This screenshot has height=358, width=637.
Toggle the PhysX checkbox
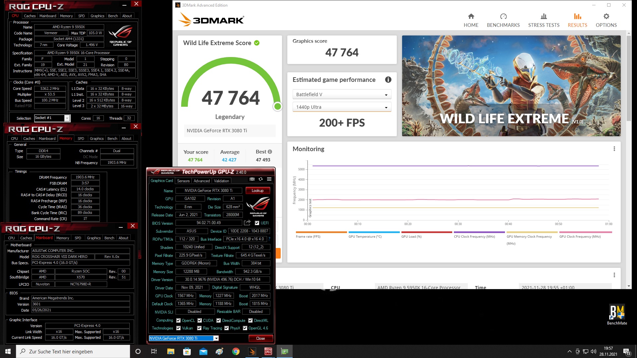[x=226, y=328]
